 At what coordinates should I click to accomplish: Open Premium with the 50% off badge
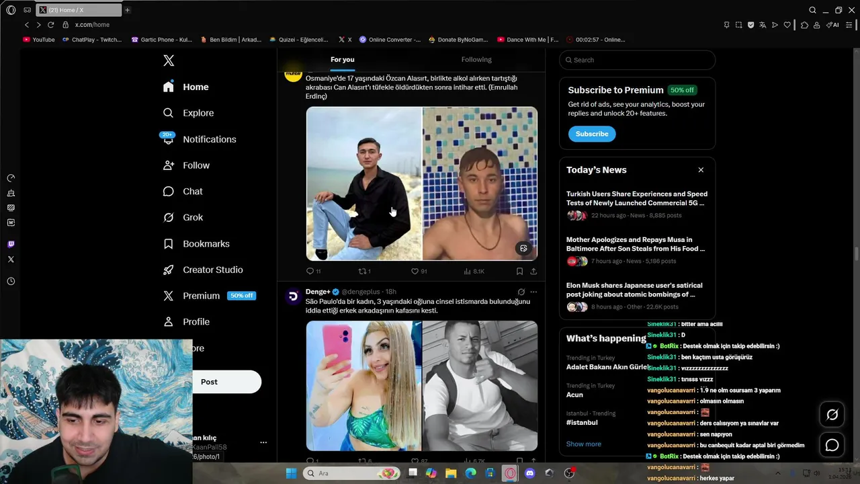coord(209,296)
